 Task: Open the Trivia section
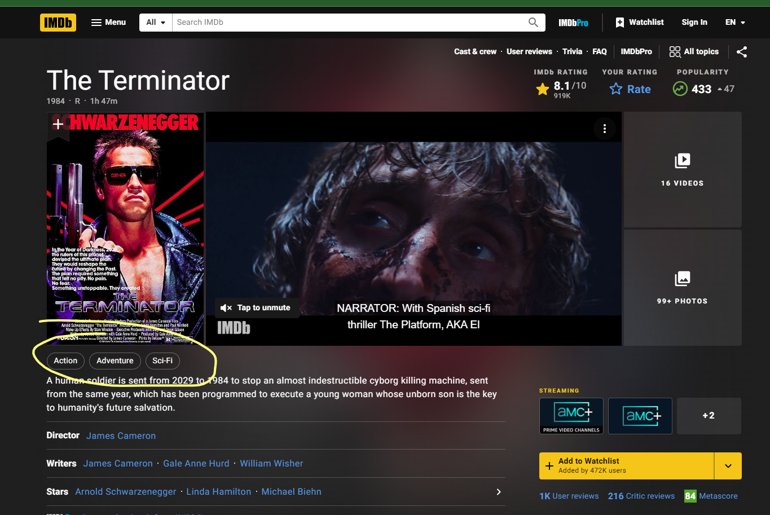click(x=572, y=51)
